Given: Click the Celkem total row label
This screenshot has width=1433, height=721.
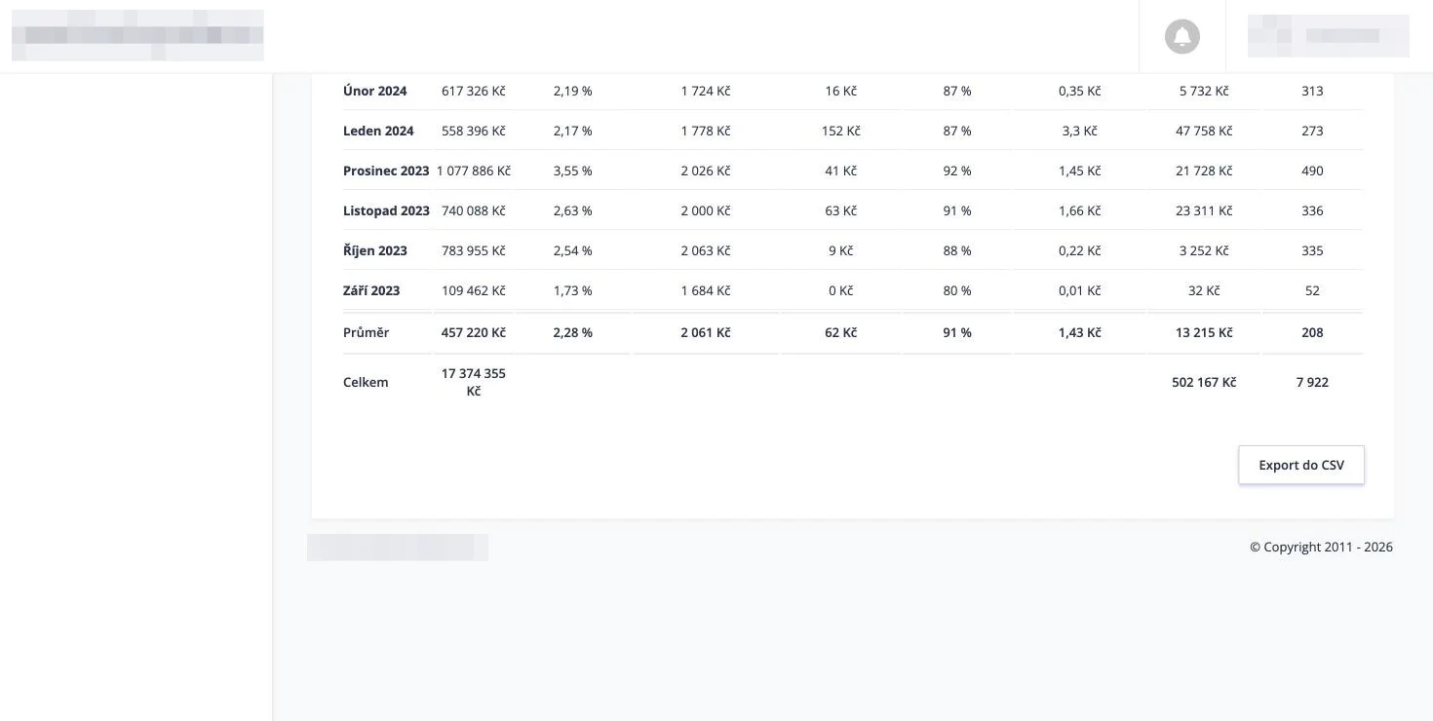Looking at the screenshot, I should (366, 382).
